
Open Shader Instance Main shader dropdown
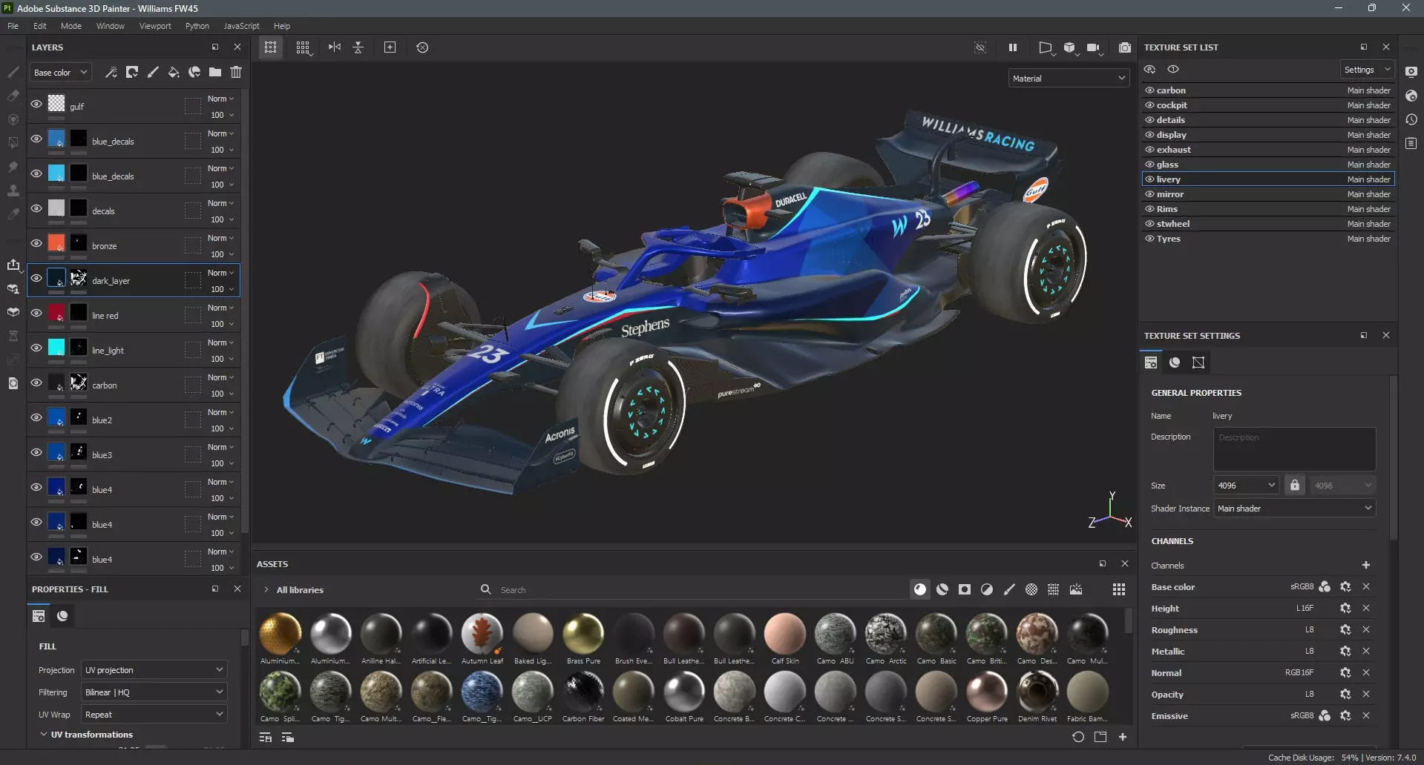tap(1294, 509)
